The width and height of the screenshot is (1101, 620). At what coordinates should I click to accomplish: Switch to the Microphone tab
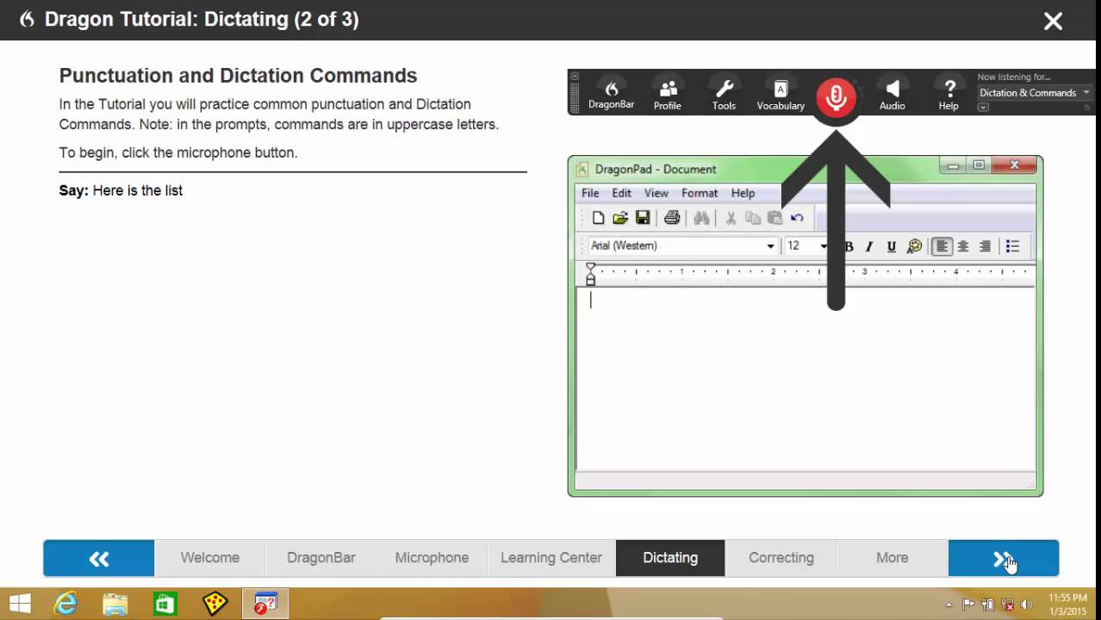point(432,558)
